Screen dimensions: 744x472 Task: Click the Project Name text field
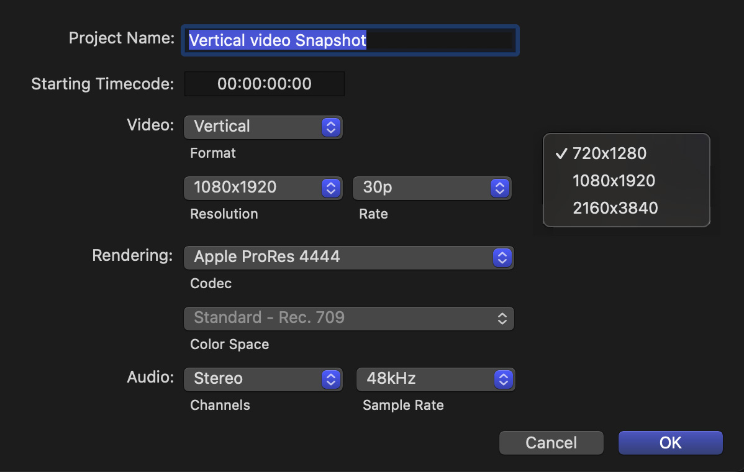[x=350, y=40]
